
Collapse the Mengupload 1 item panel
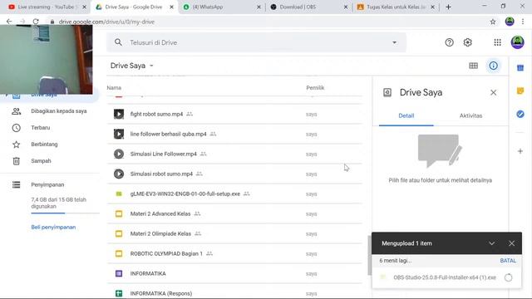pyautogui.click(x=491, y=243)
